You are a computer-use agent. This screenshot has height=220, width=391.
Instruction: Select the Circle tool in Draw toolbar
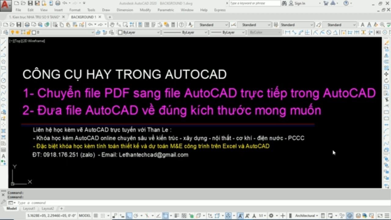4,81
